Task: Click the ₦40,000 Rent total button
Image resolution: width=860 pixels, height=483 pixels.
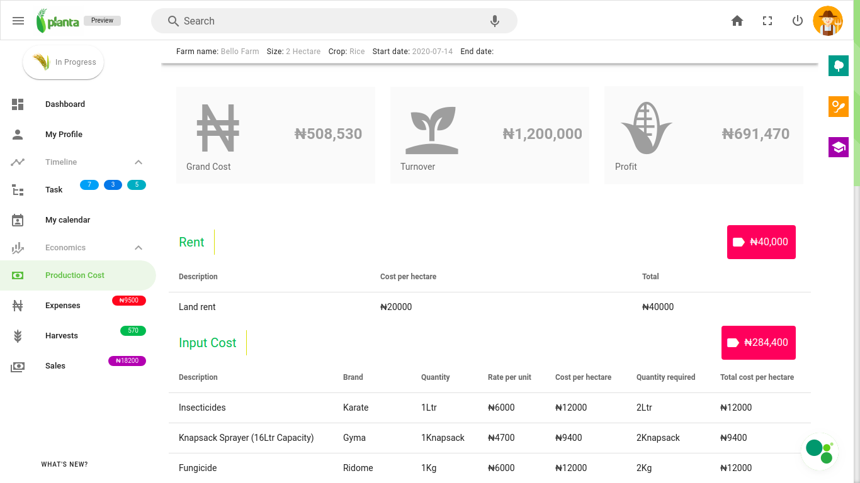Action: click(761, 242)
